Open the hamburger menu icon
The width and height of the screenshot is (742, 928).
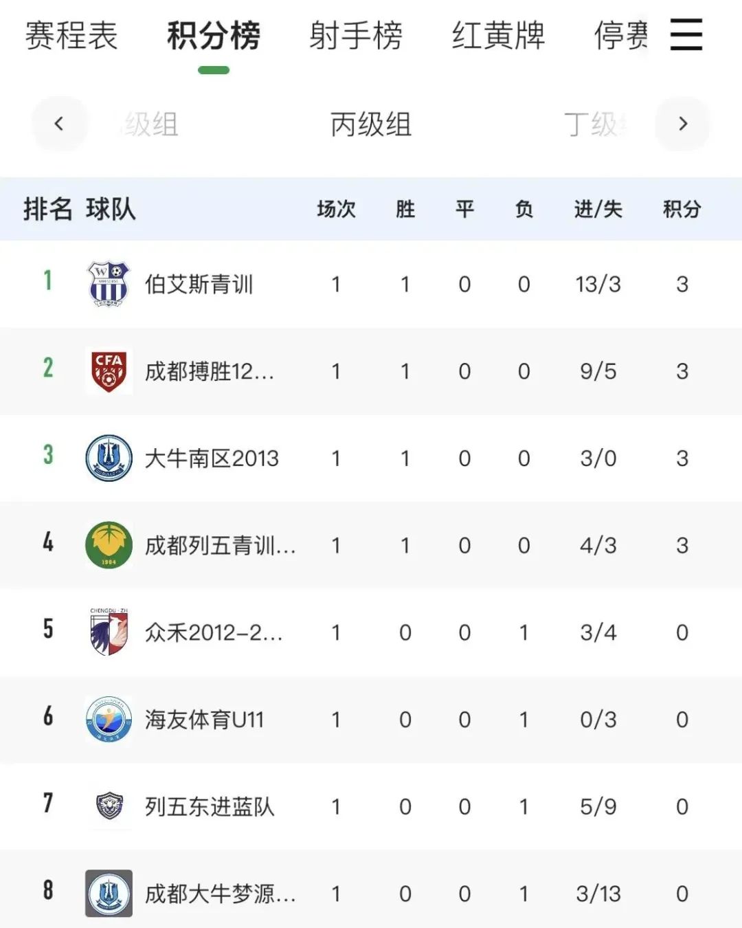[686, 34]
